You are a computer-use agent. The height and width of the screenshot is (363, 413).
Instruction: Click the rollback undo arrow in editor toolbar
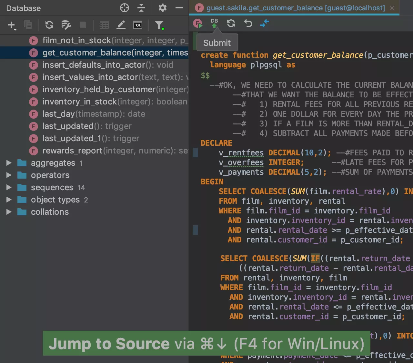click(248, 24)
